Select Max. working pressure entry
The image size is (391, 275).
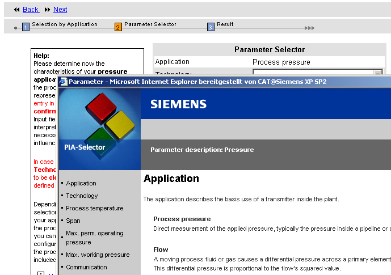[98, 255]
